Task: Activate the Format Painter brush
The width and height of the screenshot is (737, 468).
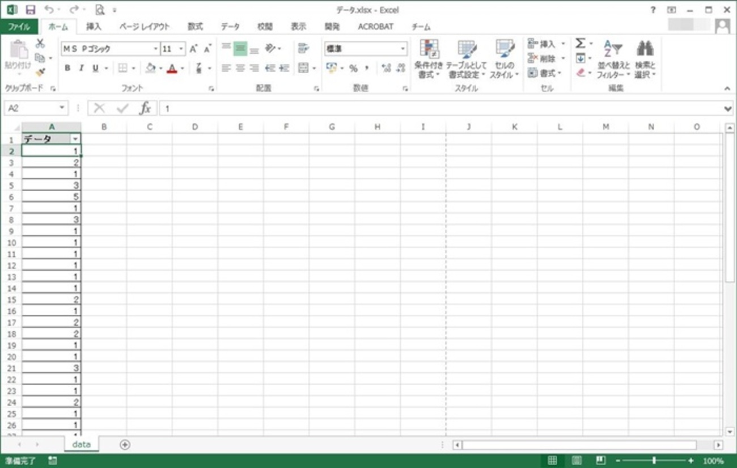Action: coord(40,72)
